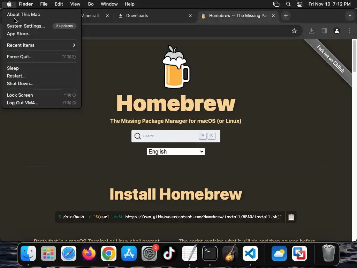
Task: Switch to the Minecraft tab
Action: (x=90, y=16)
